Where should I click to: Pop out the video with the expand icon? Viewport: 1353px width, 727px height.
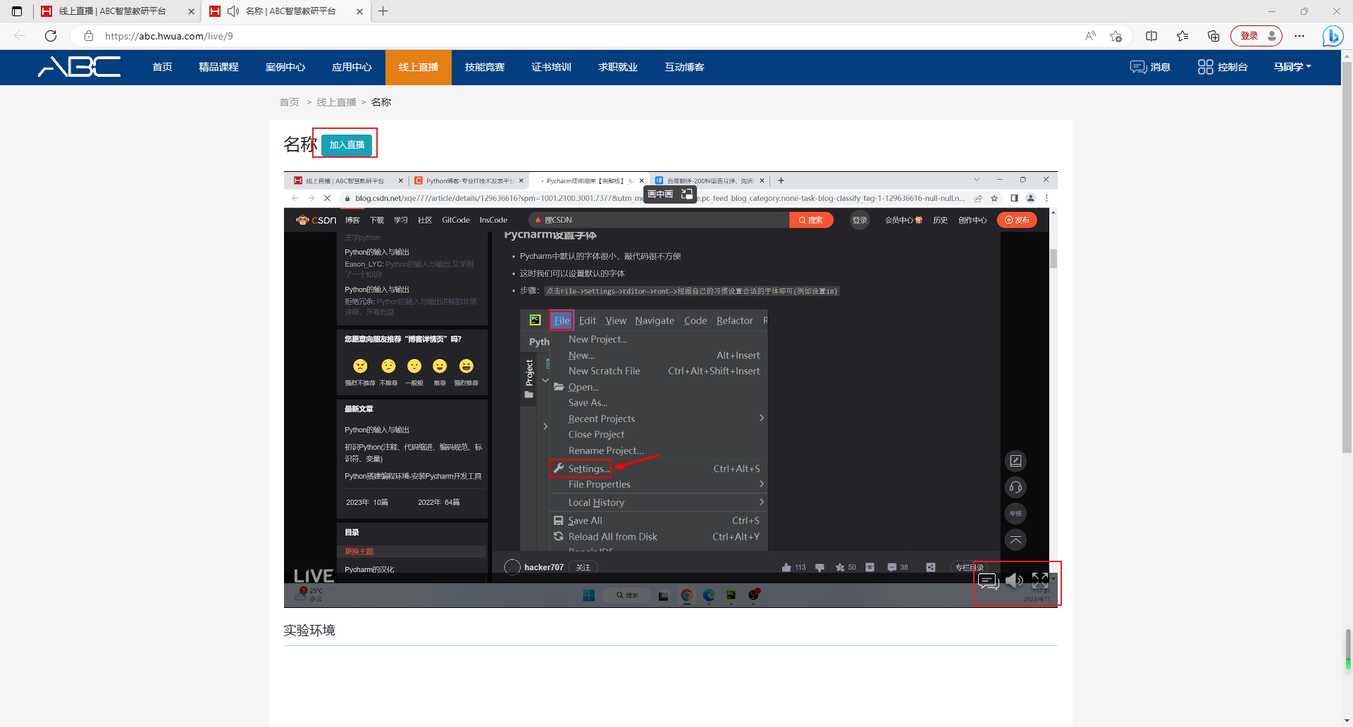click(x=687, y=194)
